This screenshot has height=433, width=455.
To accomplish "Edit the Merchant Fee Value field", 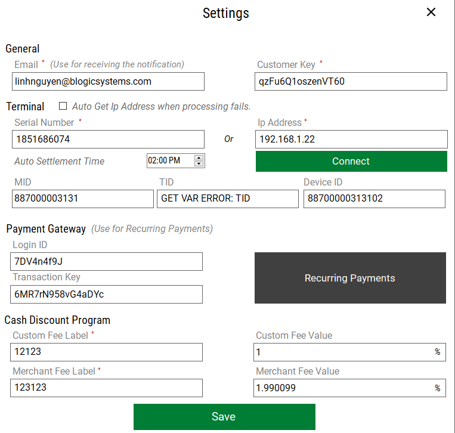I will point(343,388).
